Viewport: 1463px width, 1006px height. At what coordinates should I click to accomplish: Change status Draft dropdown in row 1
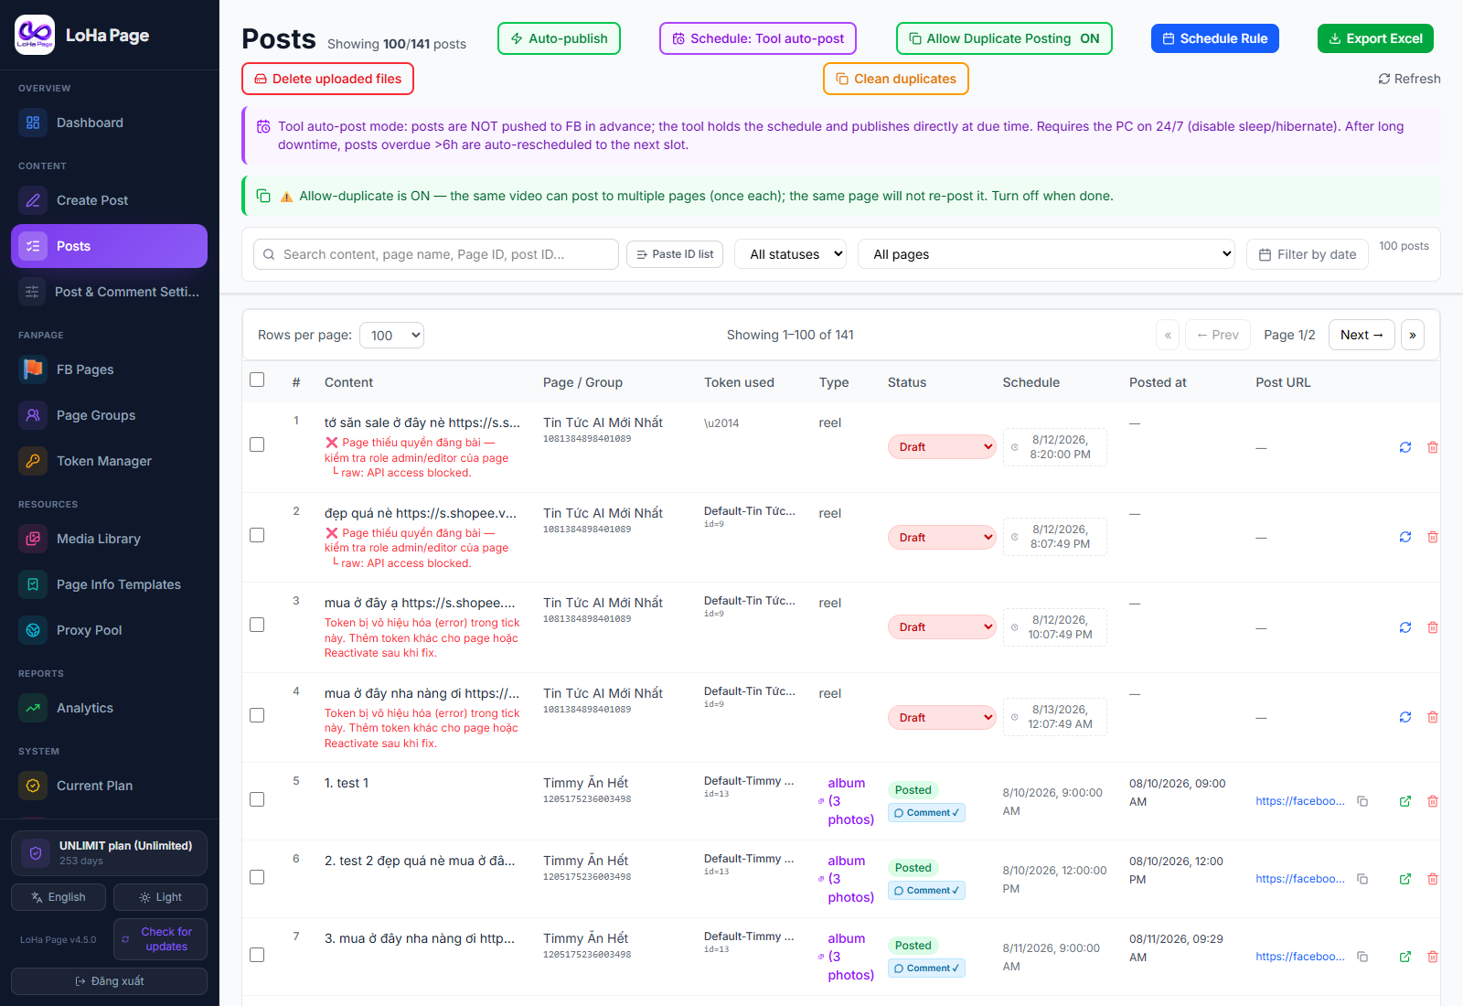(x=942, y=447)
